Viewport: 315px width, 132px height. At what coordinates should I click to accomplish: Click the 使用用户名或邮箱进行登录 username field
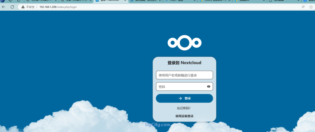[185, 75]
